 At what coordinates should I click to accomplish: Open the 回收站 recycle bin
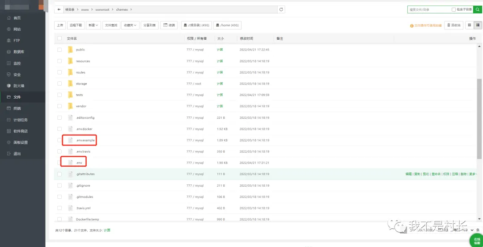(454, 25)
